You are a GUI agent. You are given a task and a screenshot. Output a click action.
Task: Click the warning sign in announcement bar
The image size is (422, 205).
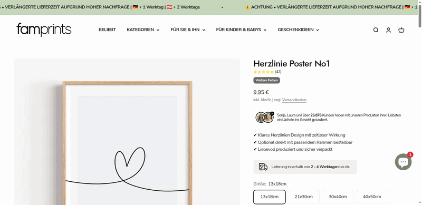247,7
